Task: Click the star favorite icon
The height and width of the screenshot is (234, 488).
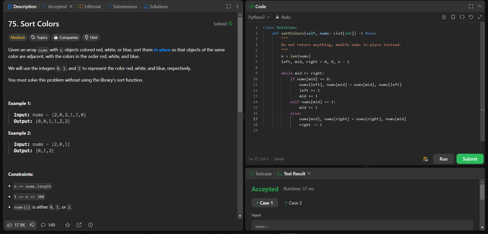Action: click(68, 225)
